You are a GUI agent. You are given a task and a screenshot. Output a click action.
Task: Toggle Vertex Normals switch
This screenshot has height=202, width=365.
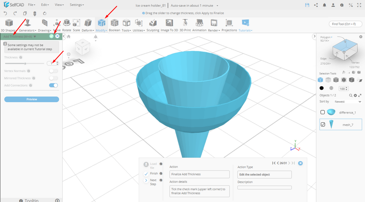(53, 71)
